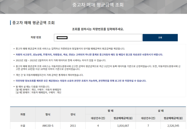Select the 연식 column header
The width and height of the screenshot is (187, 129).
click(x=73, y=114)
